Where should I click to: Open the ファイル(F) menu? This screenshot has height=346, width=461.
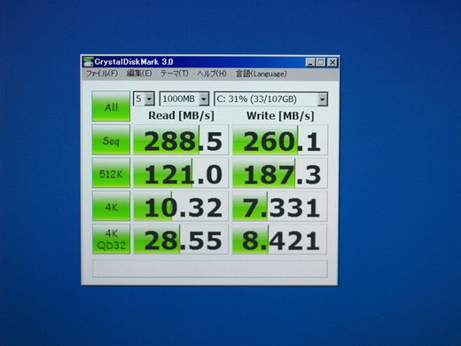pyautogui.click(x=102, y=74)
